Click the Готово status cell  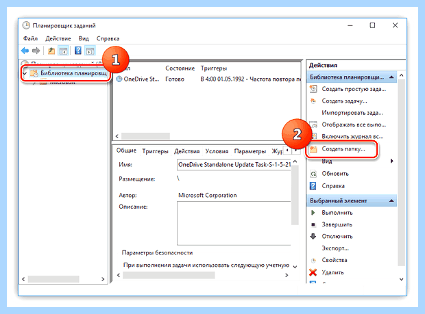point(175,79)
